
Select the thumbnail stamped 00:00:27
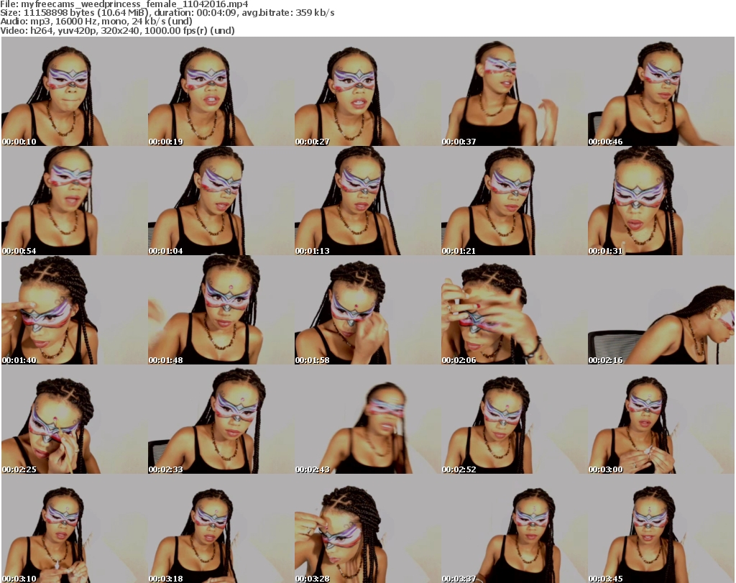click(367, 91)
